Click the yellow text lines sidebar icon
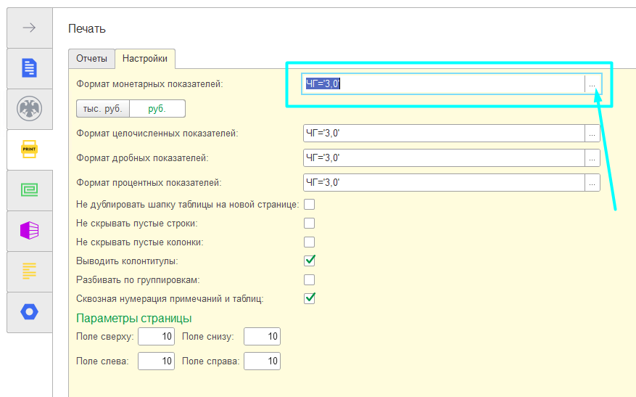This screenshot has width=636, height=397. 29,271
